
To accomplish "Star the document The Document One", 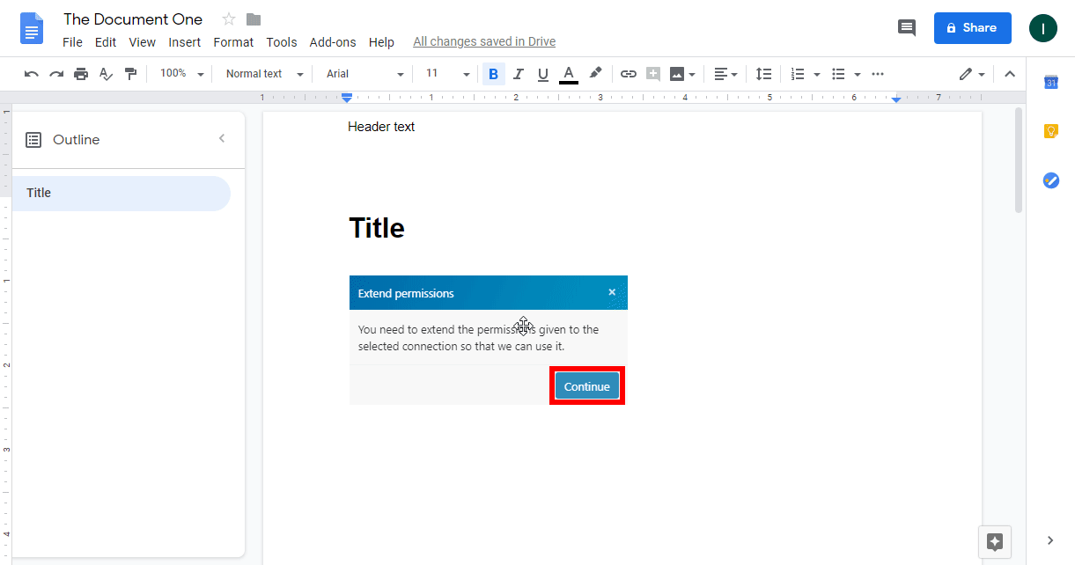I will click(229, 19).
